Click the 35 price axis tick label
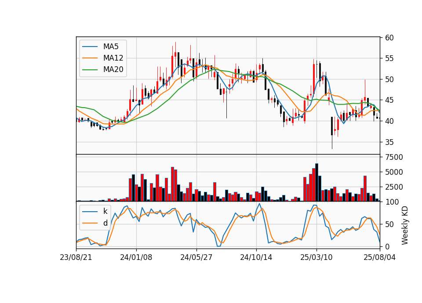The width and height of the screenshot is (422, 303). click(389, 142)
